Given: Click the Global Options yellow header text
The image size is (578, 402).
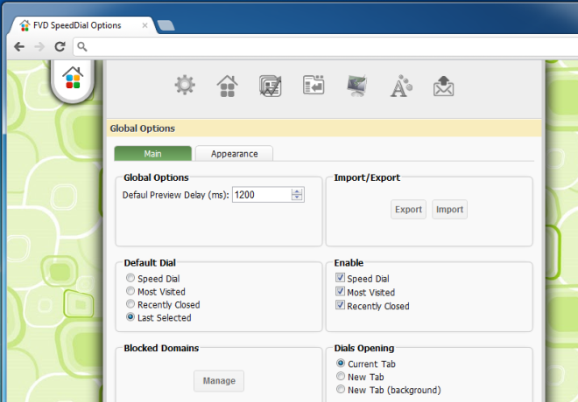Looking at the screenshot, I should [x=142, y=128].
